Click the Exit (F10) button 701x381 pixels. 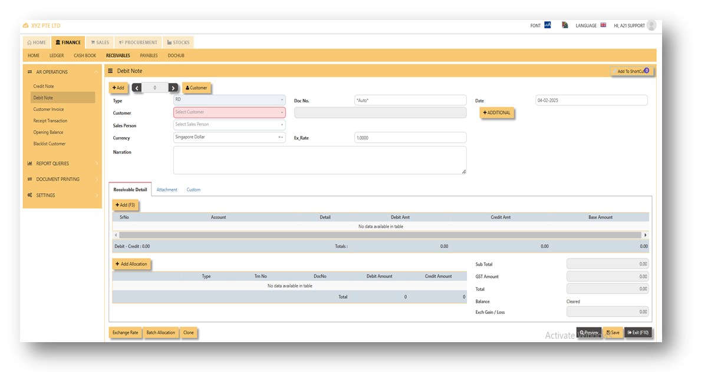[639, 333]
